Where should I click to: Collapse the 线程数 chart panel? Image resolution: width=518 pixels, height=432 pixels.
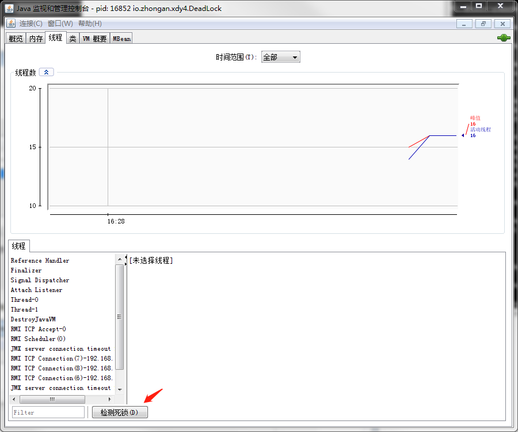[46, 72]
